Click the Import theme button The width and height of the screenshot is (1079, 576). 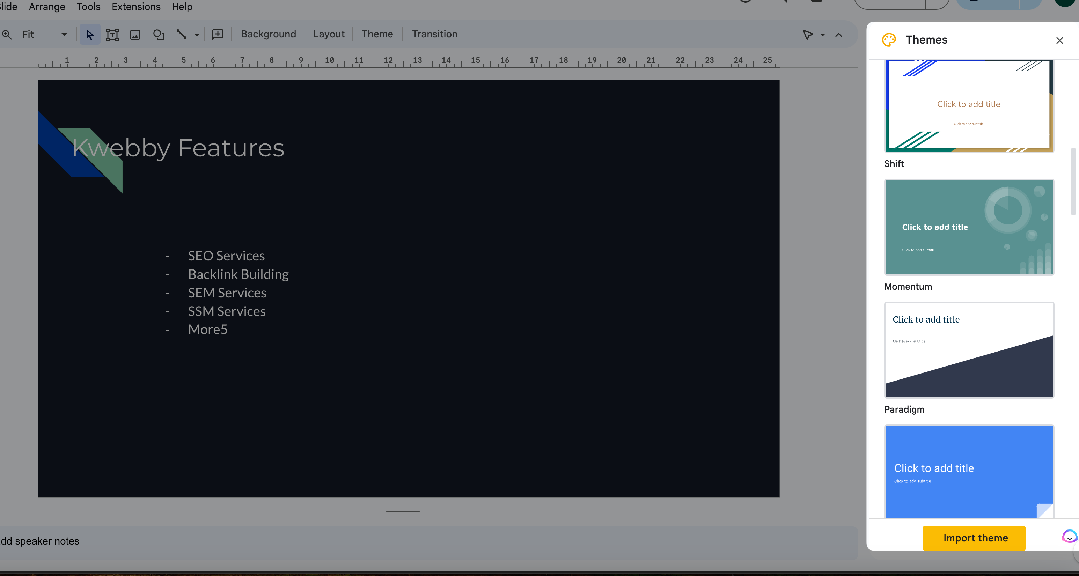point(975,538)
